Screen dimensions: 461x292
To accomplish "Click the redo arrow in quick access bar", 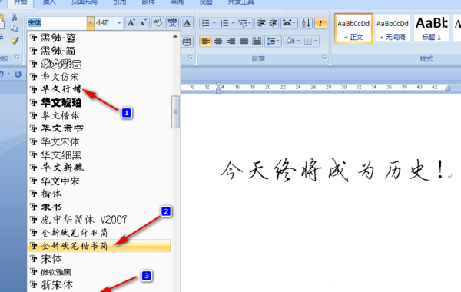I will click(18, 74).
